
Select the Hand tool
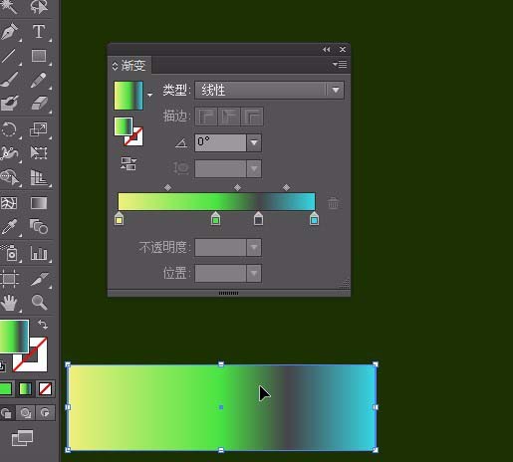click(x=10, y=303)
